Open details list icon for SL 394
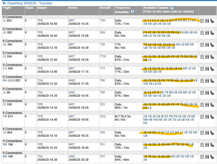This screenshot has width=217, height=164. coord(207,45)
